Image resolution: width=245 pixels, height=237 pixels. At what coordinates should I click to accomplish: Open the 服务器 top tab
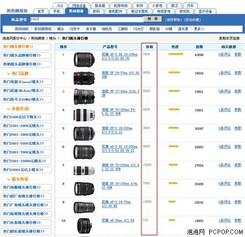point(100,6)
